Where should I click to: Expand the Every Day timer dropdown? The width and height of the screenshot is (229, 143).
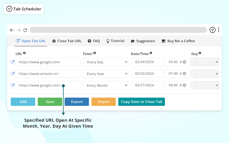[x=106, y=62]
